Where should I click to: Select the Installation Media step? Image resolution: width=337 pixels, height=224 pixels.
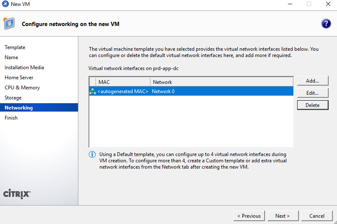[24, 68]
